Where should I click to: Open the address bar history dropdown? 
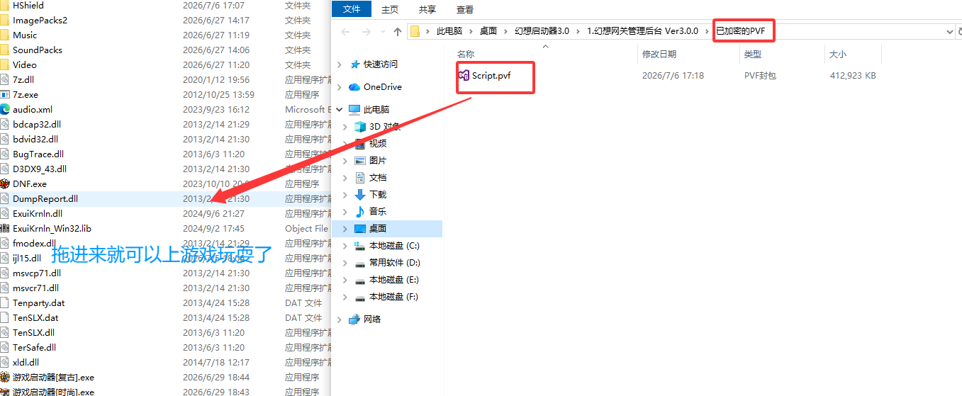(950, 31)
